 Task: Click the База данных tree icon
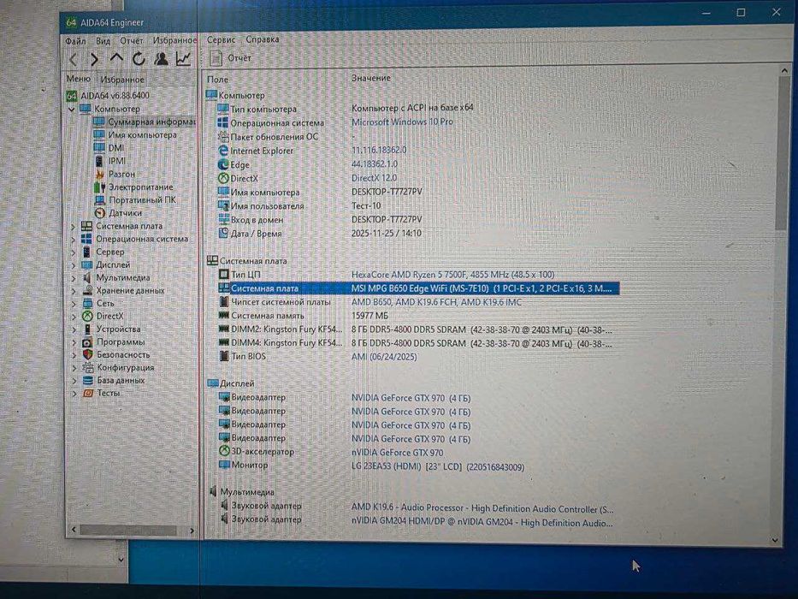pos(87,381)
